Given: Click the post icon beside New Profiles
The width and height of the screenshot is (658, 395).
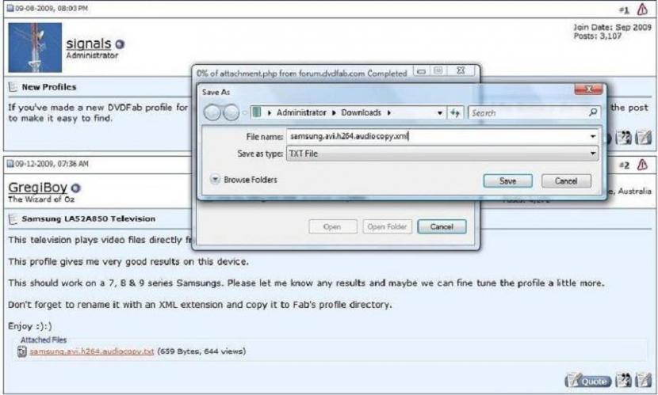Looking at the screenshot, I should (x=13, y=87).
